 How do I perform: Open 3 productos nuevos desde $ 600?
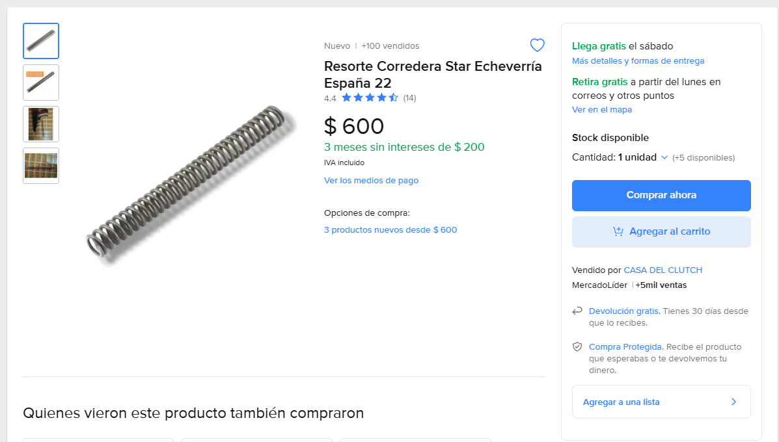click(x=390, y=230)
